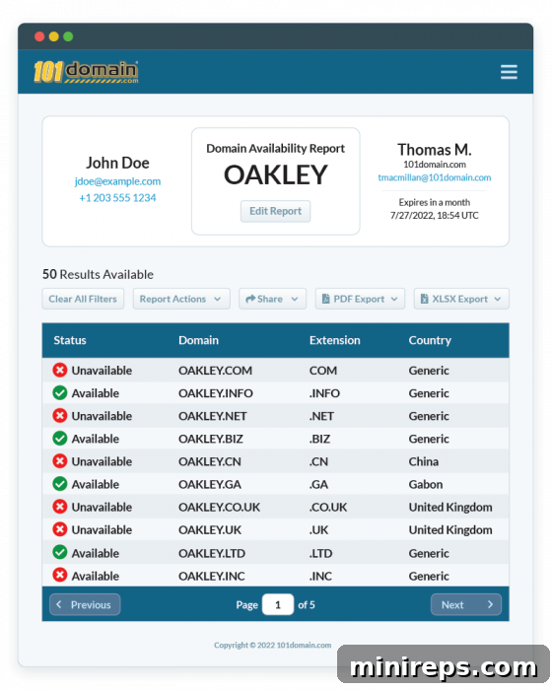The image size is (552, 690).
Task: Sort by the Country column header
Action: pyautogui.click(x=430, y=340)
